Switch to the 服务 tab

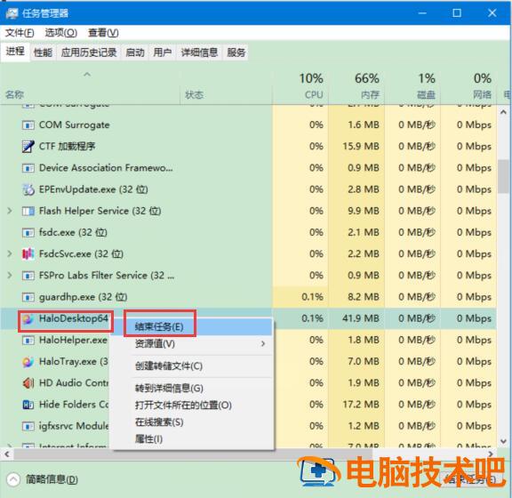[x=236, y=52]
